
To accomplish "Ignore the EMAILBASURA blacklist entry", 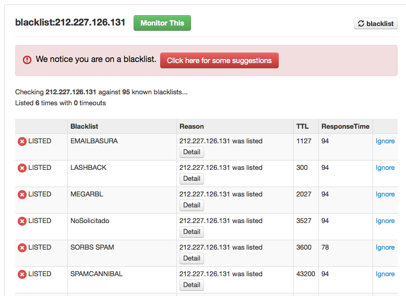I will point(385,141).
